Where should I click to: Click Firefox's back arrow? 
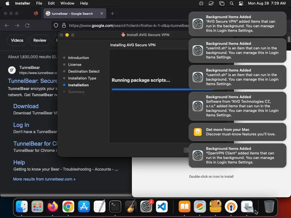[x=7, y=25]
